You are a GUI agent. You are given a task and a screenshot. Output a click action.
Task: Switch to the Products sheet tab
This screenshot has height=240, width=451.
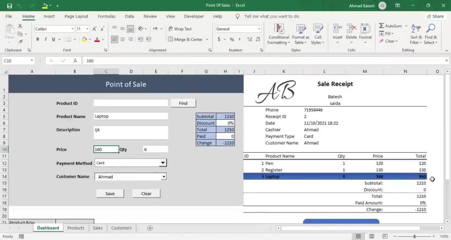(x=76, y=228)
